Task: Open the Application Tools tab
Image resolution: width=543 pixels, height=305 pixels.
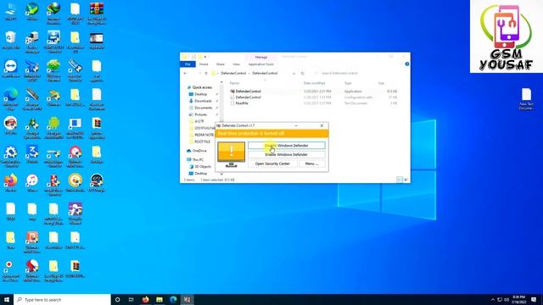Action: pos(260,64)
